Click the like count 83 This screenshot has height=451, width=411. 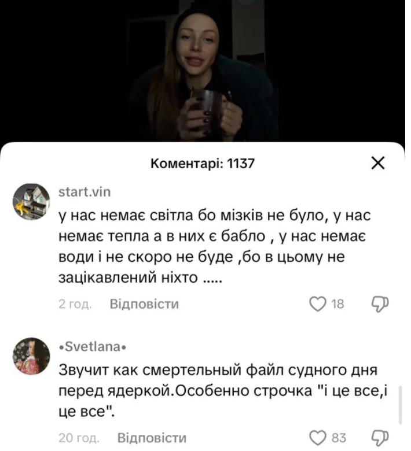coord(339,438)
